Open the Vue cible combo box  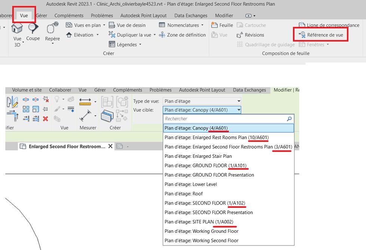click(x=202, y=110)
